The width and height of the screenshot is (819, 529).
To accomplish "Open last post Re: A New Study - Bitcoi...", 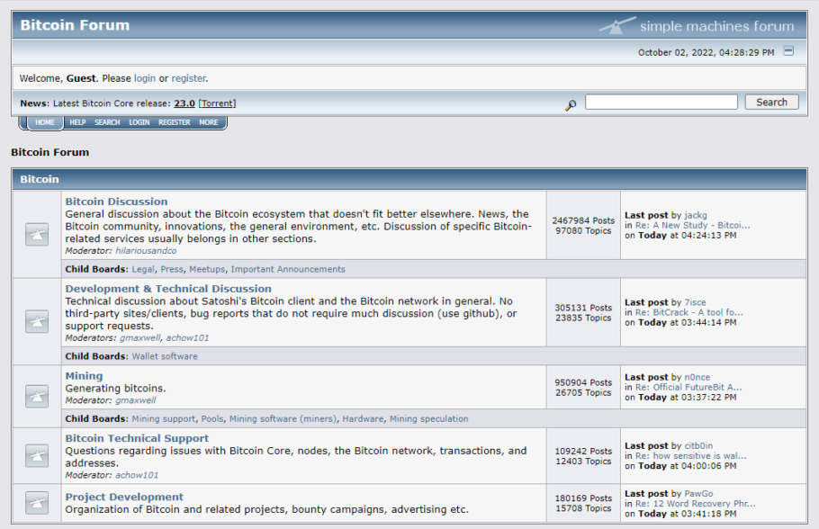I will (693, 225).
